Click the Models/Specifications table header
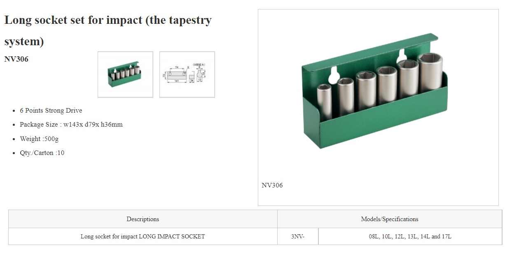Image resolution: width=512 pixels, height=275 pixels. pos(390,219)
